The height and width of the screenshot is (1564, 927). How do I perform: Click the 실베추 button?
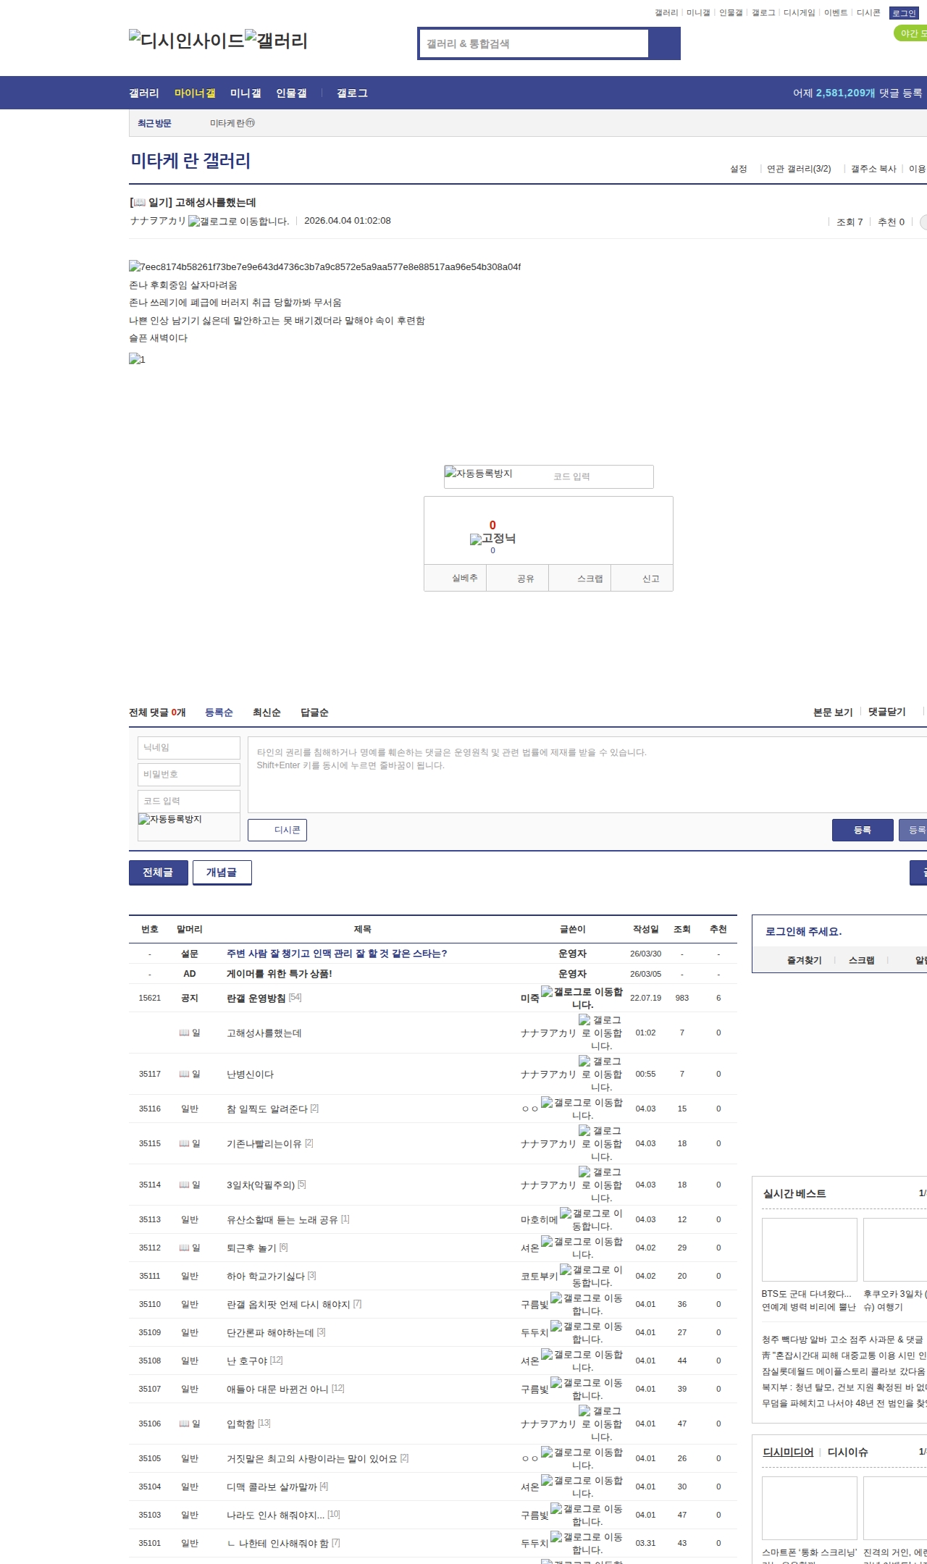click(x=456, y=578)
